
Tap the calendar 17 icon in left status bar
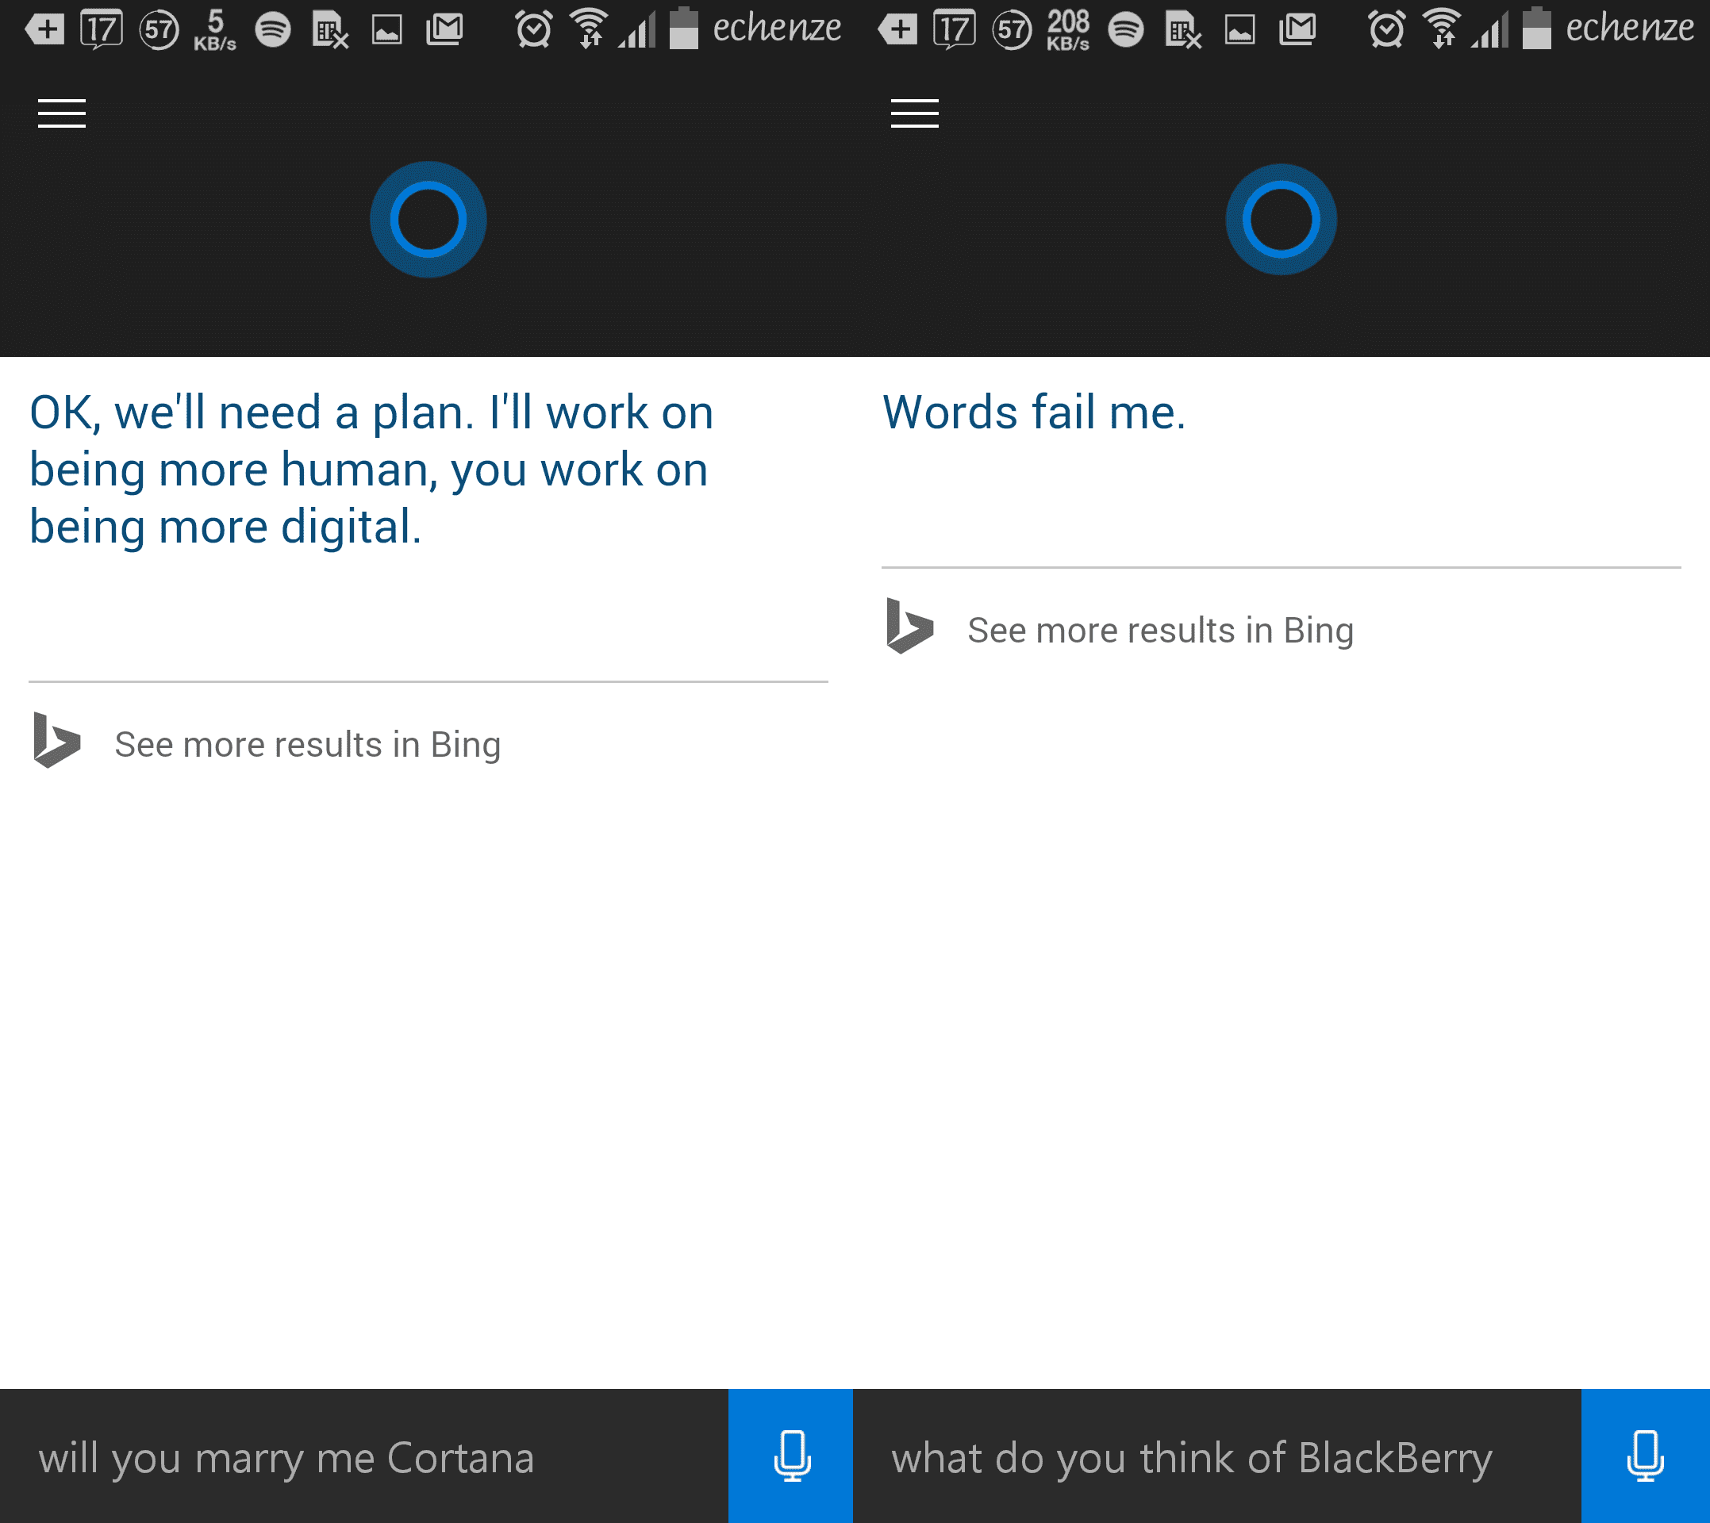(x=102, y=30)
